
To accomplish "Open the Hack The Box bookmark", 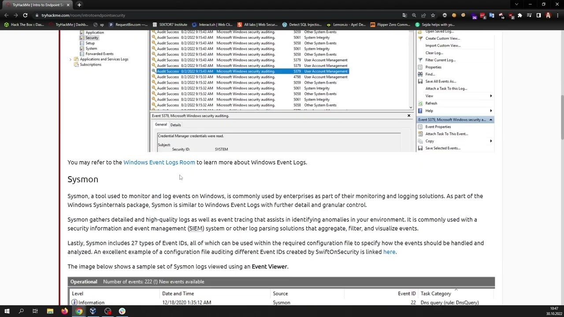I will tap(24, 25).
